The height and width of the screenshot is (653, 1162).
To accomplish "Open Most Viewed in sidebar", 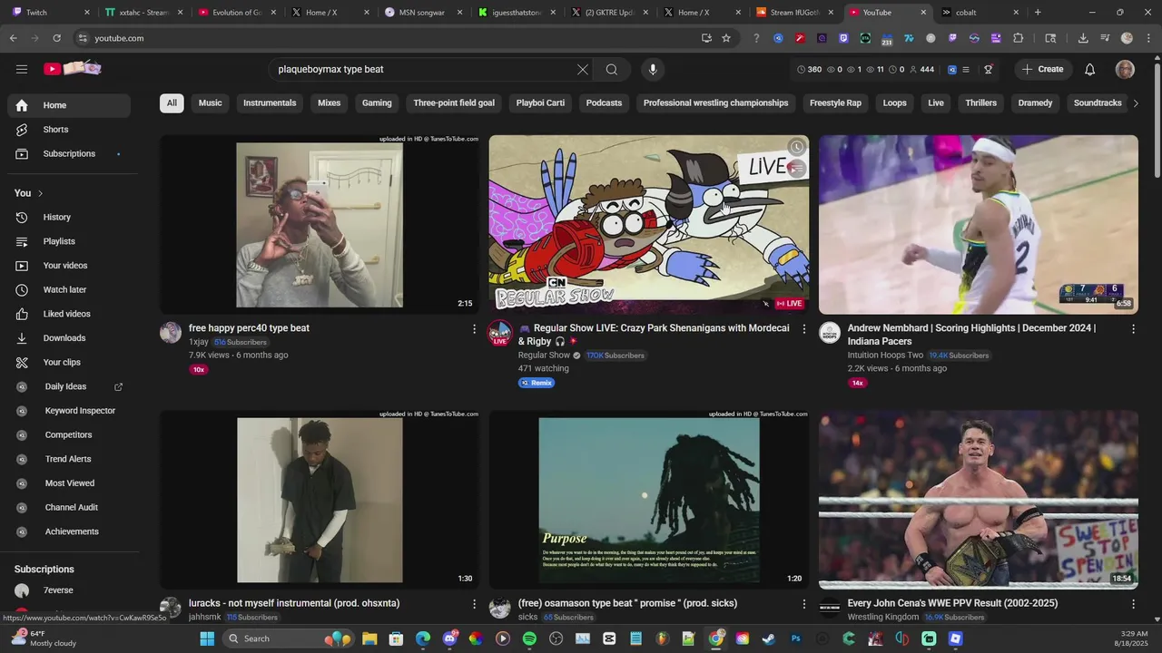I will [x=69, y=483].
